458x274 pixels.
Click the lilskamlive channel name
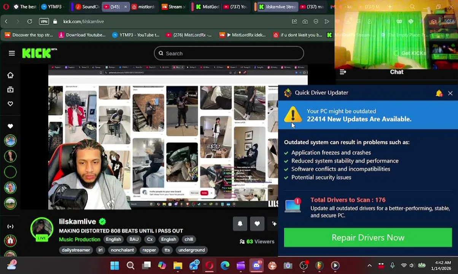[x=77, y=221]
